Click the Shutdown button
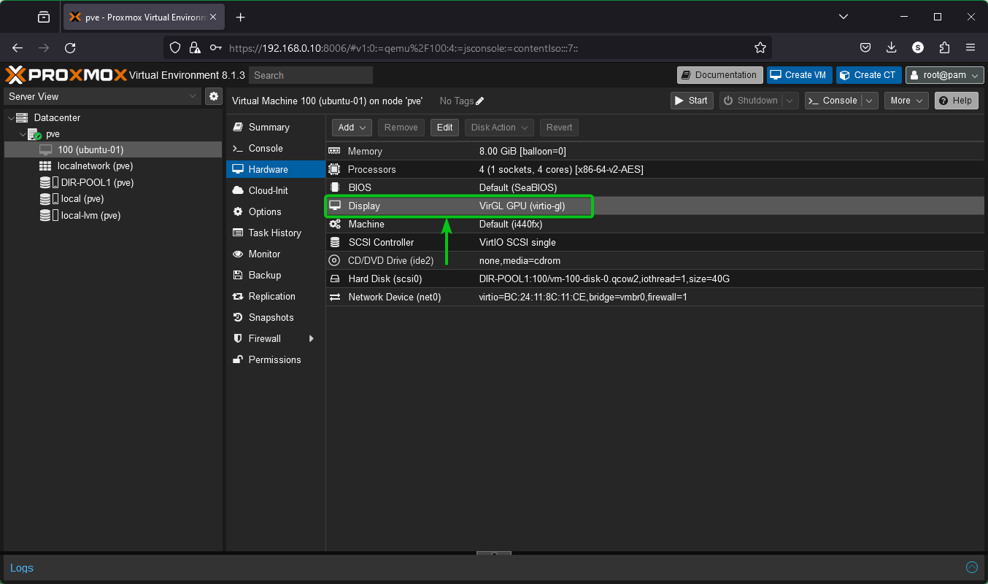This screenshot has width=988, height=584. 751,101
